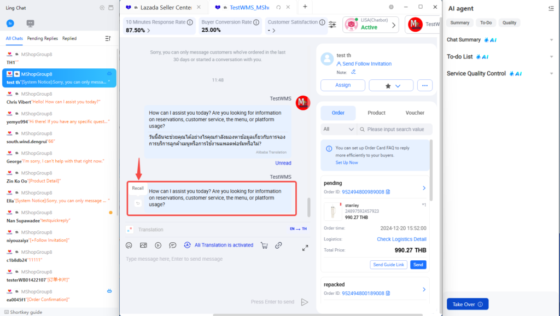560x316 pixels.
Task: Open LISA Chatbot Active status chevron
Action: (x=394, y=25)
